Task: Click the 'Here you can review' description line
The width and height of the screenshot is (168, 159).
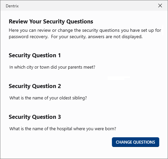Action: point(85,30)
